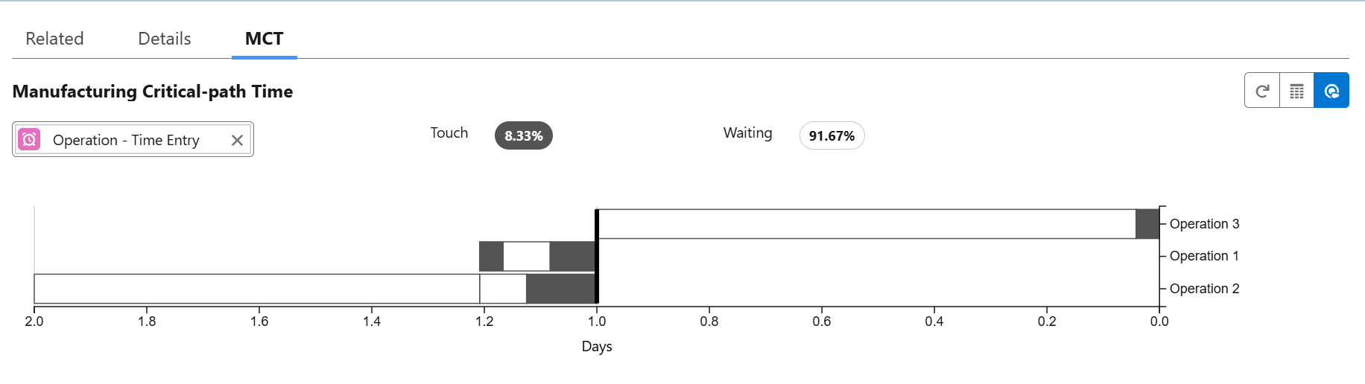The height and width of the screenshot is (384, 1365).
Task: Click the Operation 1 axis label
Action: [x=1204, y=256]
